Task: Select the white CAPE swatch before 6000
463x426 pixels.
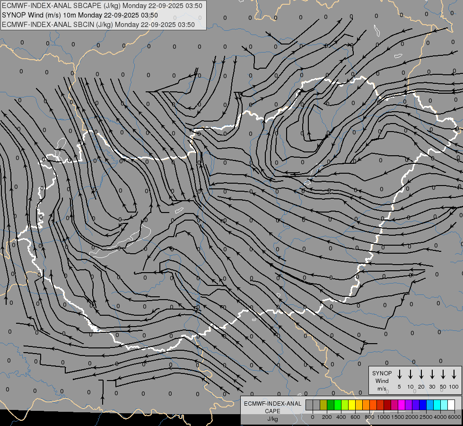Action: coord(451,405)
